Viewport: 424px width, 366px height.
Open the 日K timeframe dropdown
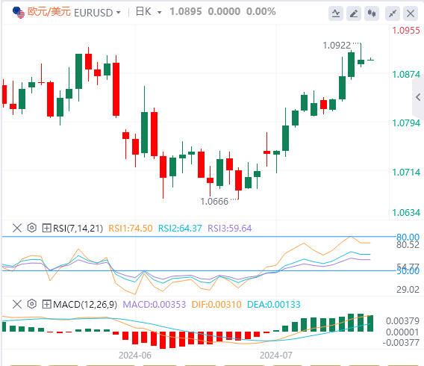pyautogui.click(x=149, y=12)
